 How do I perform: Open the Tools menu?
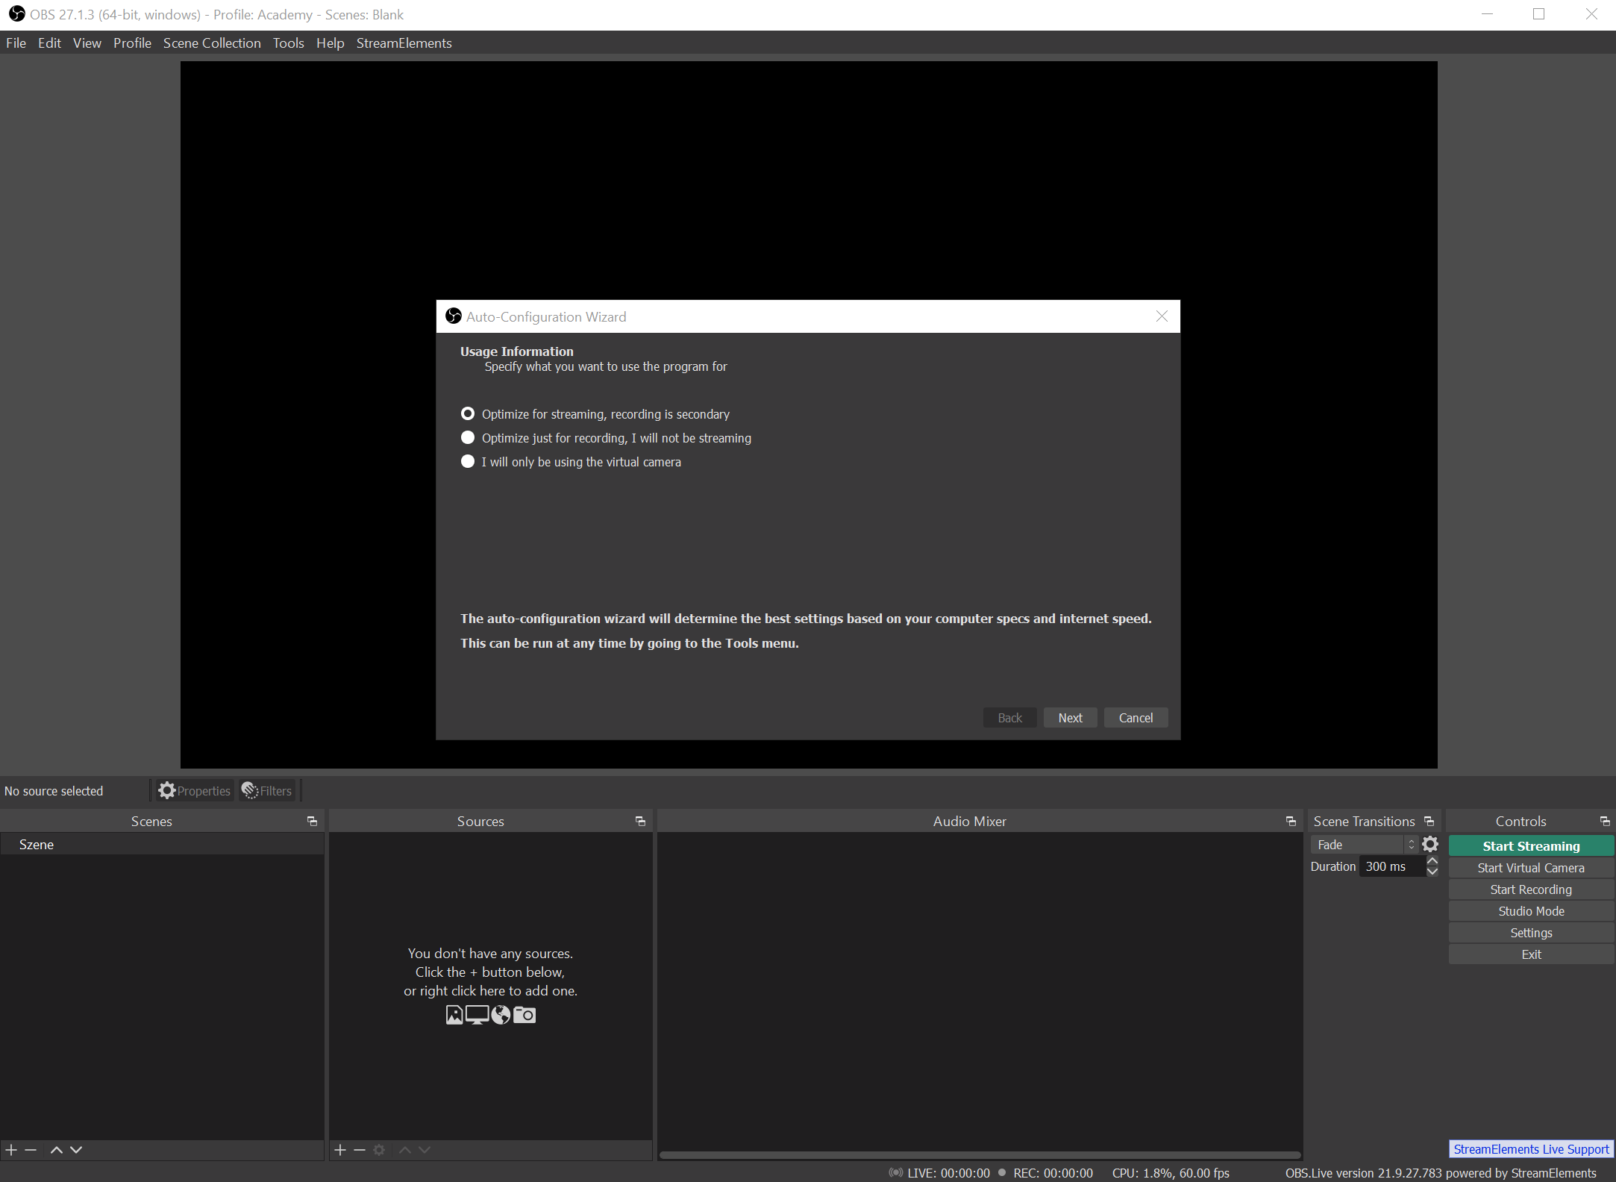[288, 43]
